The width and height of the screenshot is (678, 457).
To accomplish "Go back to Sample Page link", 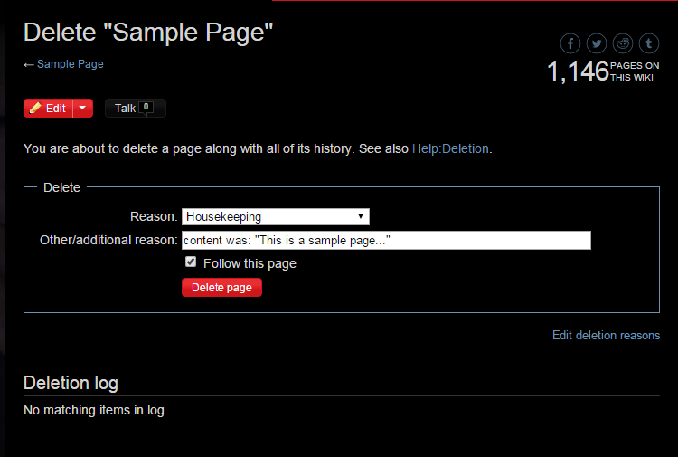I will point(70,64).
